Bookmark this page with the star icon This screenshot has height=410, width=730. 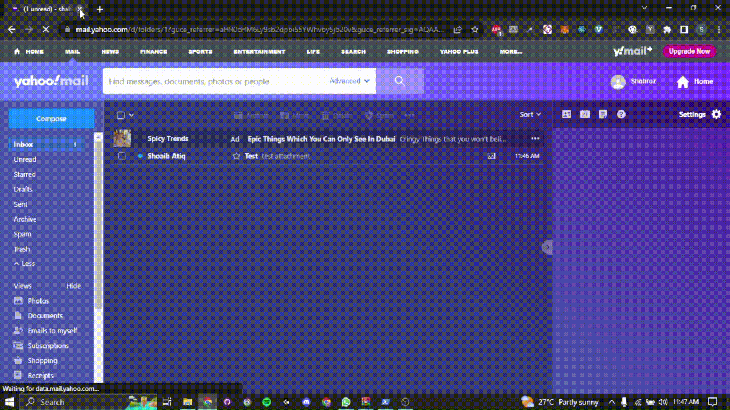pos(474,30)
